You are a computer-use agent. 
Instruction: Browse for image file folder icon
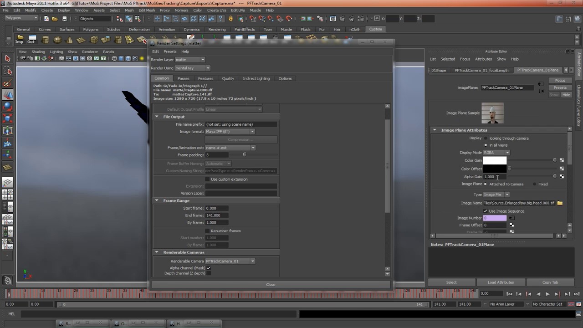click(560, 203)
